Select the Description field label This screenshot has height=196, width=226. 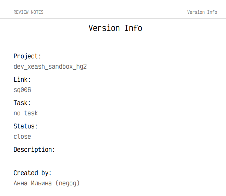pyautogui.click(x=34, y=150)
